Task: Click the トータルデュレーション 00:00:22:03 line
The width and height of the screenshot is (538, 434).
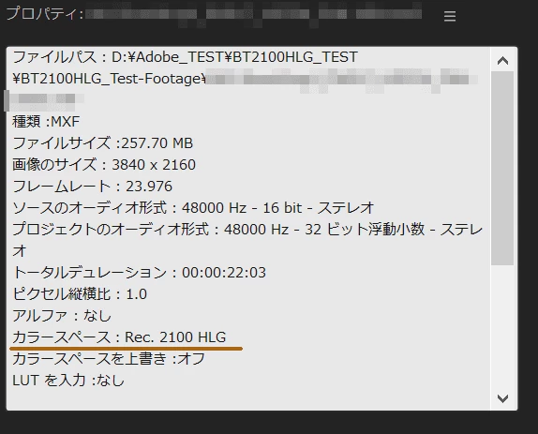Action: 139,273
